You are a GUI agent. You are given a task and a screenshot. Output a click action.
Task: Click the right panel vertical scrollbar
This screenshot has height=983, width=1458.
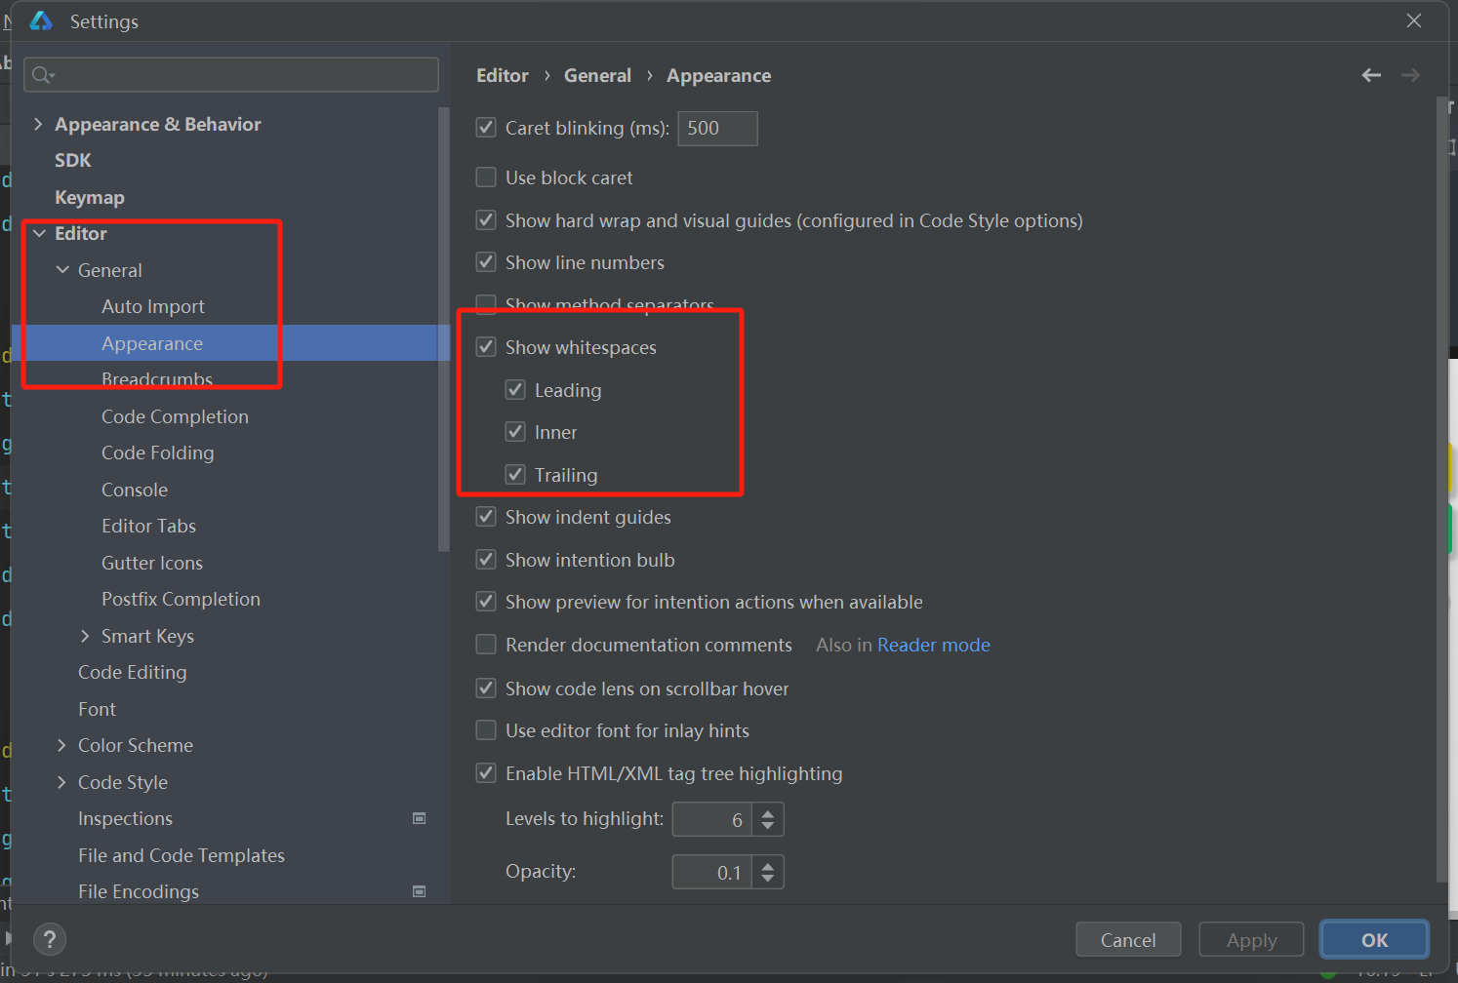tap(1442, 490)
